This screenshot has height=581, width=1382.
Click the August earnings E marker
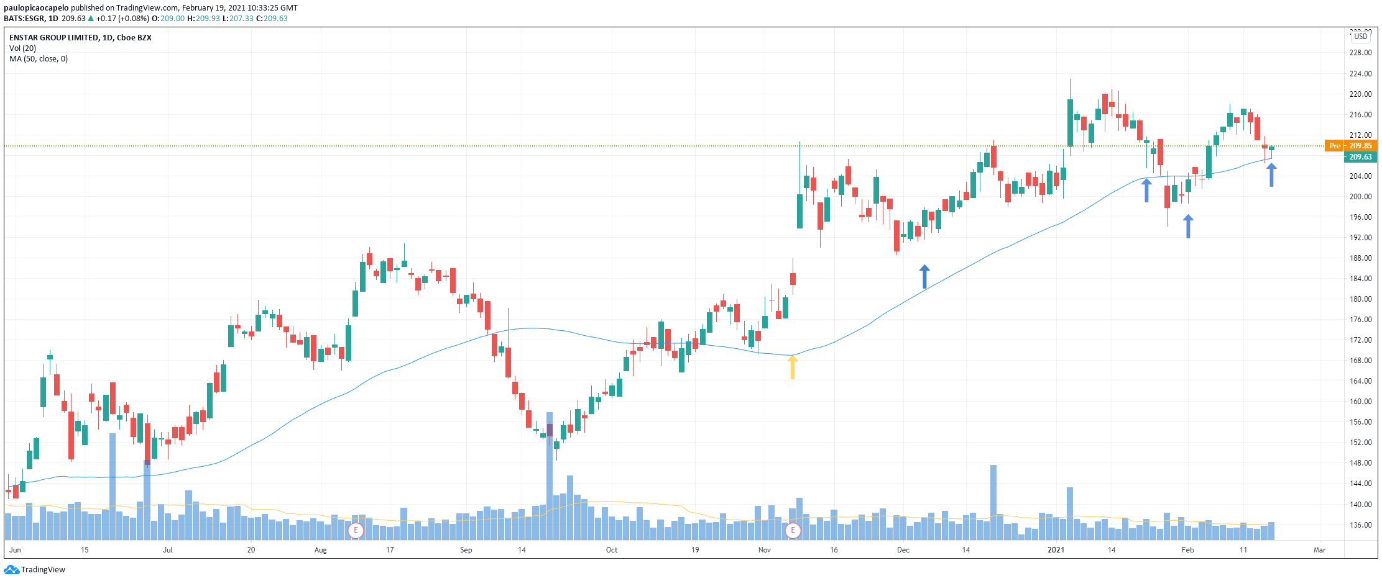pyautogui.click(x=356, y=531)
